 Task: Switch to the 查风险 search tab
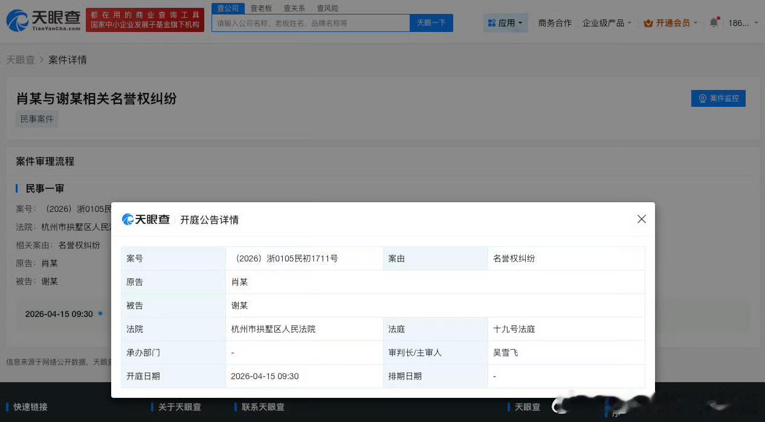point(328,8)
